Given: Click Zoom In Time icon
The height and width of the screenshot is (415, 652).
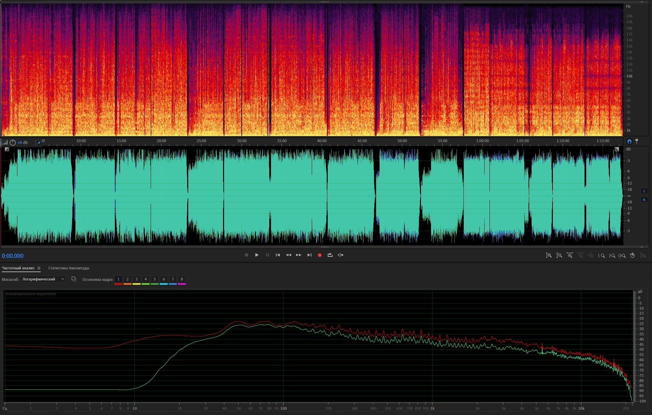Looking at the screenshot, I should coord(570,255).
